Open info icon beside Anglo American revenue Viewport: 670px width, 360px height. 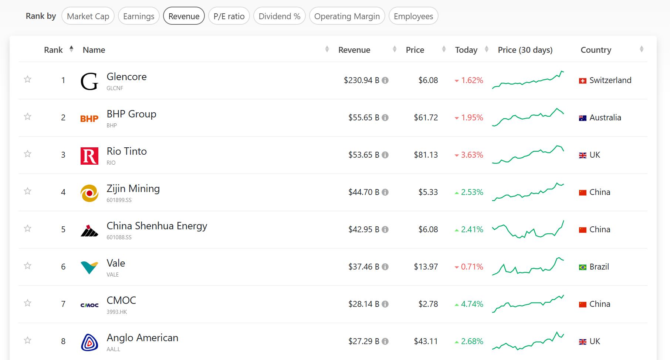[x=385, y=341]
